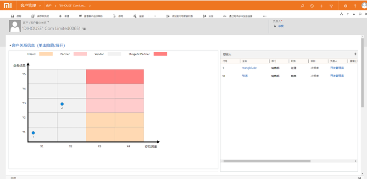Open settings gear in orange header
This screenshot has width=367, height=179.
(x=345, y=6)
